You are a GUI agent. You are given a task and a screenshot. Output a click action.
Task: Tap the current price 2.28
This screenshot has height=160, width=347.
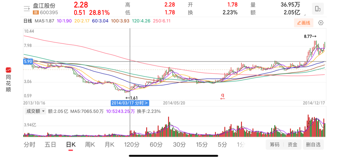point(81,5)
